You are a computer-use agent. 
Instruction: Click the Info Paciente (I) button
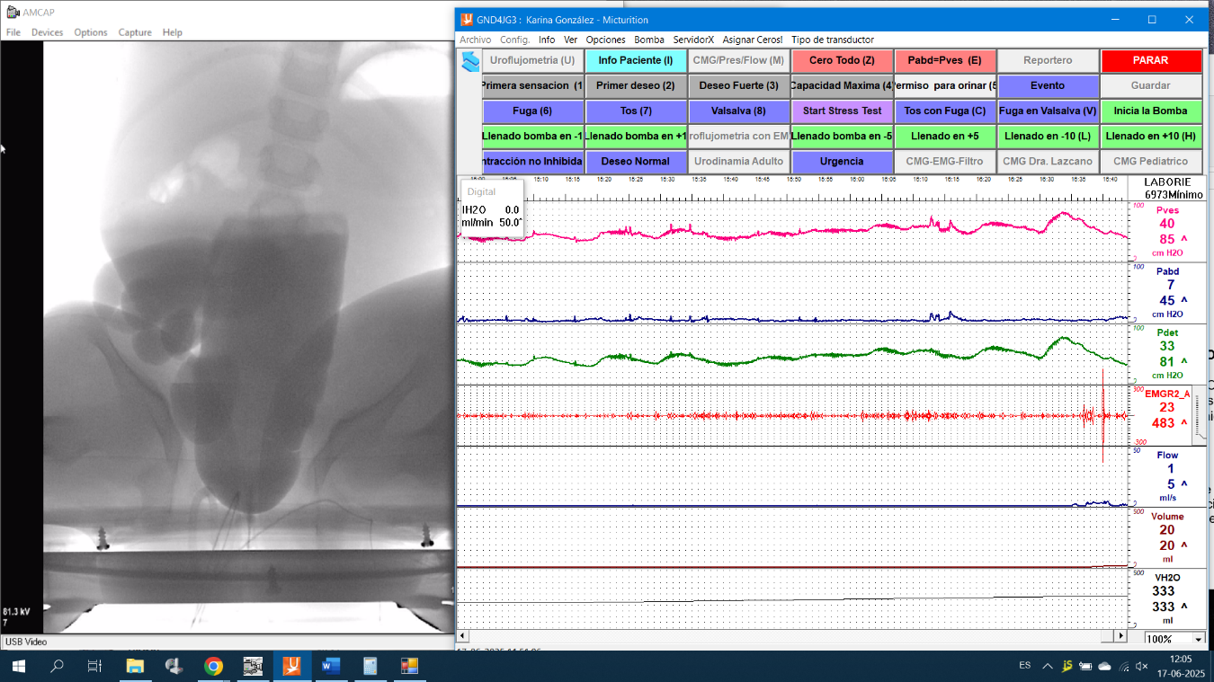pyautogui.click(x=636, y=60)
